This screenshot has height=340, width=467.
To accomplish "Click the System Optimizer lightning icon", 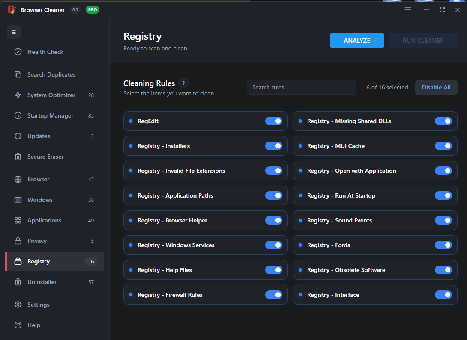I will click(x=18, y=95).
